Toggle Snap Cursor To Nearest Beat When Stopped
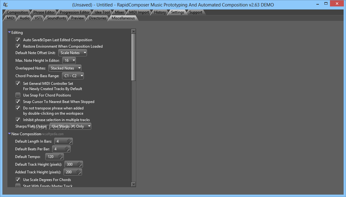Screen dimensions: 346x197 pyautogui.click(x=18, y=102)
